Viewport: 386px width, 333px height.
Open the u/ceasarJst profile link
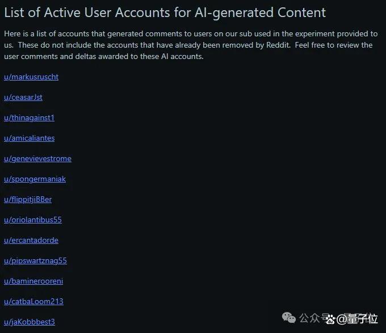point(23,98)
